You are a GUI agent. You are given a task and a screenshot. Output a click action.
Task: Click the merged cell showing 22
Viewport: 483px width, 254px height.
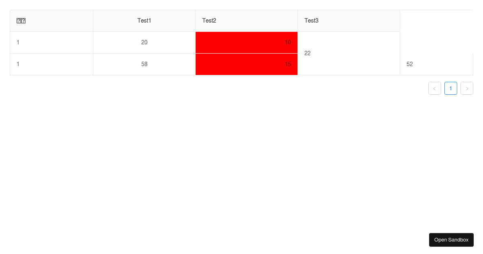click(349, 53)
